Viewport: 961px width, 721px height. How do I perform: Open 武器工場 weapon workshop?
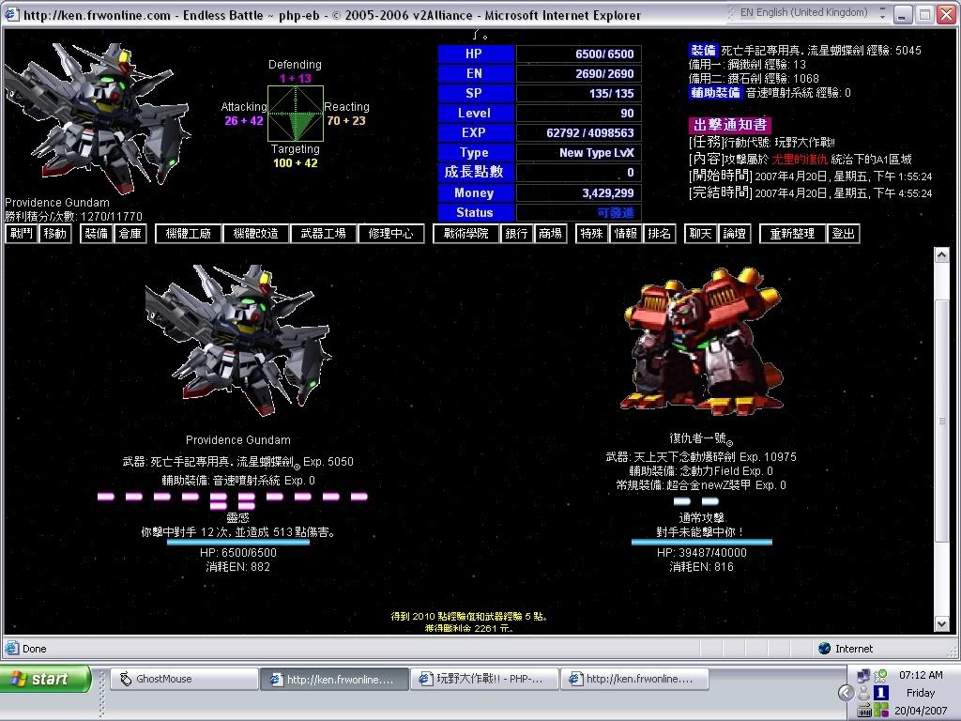pos(324,234)
